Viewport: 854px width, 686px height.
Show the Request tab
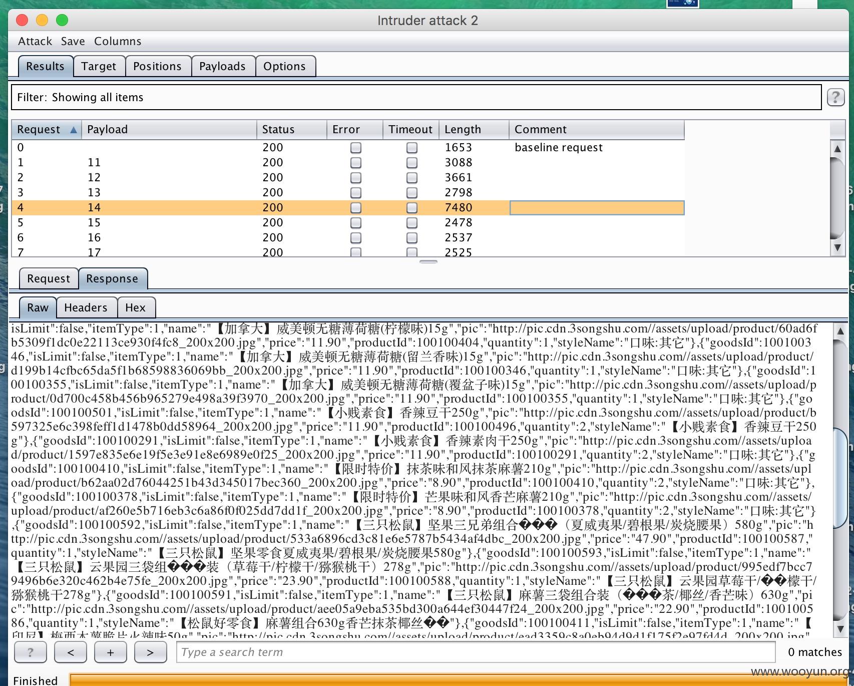pos(49,278)
